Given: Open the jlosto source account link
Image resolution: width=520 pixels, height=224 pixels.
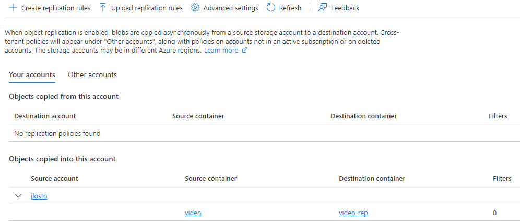Looking at the screenshot, I should (x=39, y=196).
